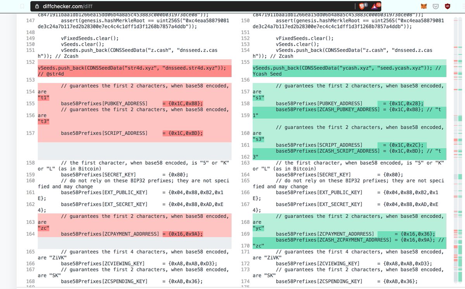Viewport: 465px width, 289px height.
Task: Click the padlock site security icon
Action: pyautogui.click(x=37, y=6)
